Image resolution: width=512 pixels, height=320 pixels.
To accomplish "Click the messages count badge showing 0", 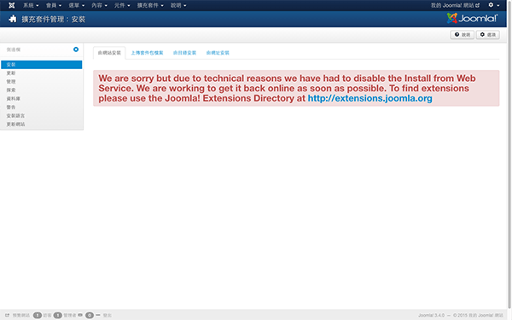I will [90, 316].
